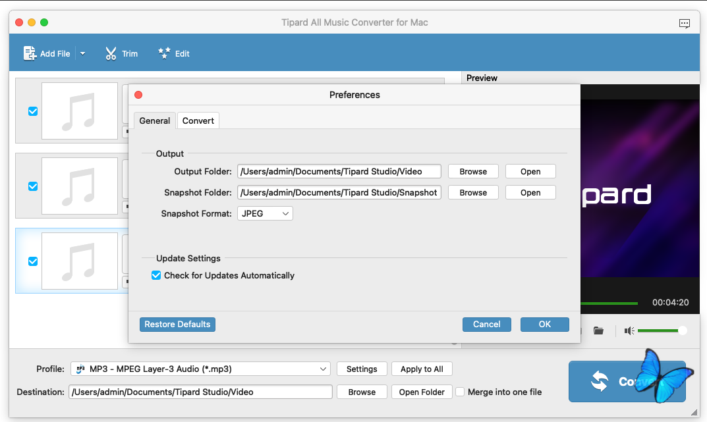Image resolution: width=707 pixels, height=422 pixels.
Task: Cancel the Preferences dialog
Action: tap(486, 325)
